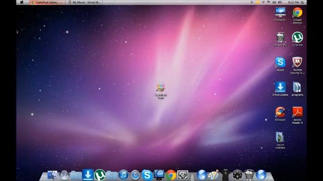Select the CCleaner desktop shortcut
The image size is (323, 181).
click(281, 114)
